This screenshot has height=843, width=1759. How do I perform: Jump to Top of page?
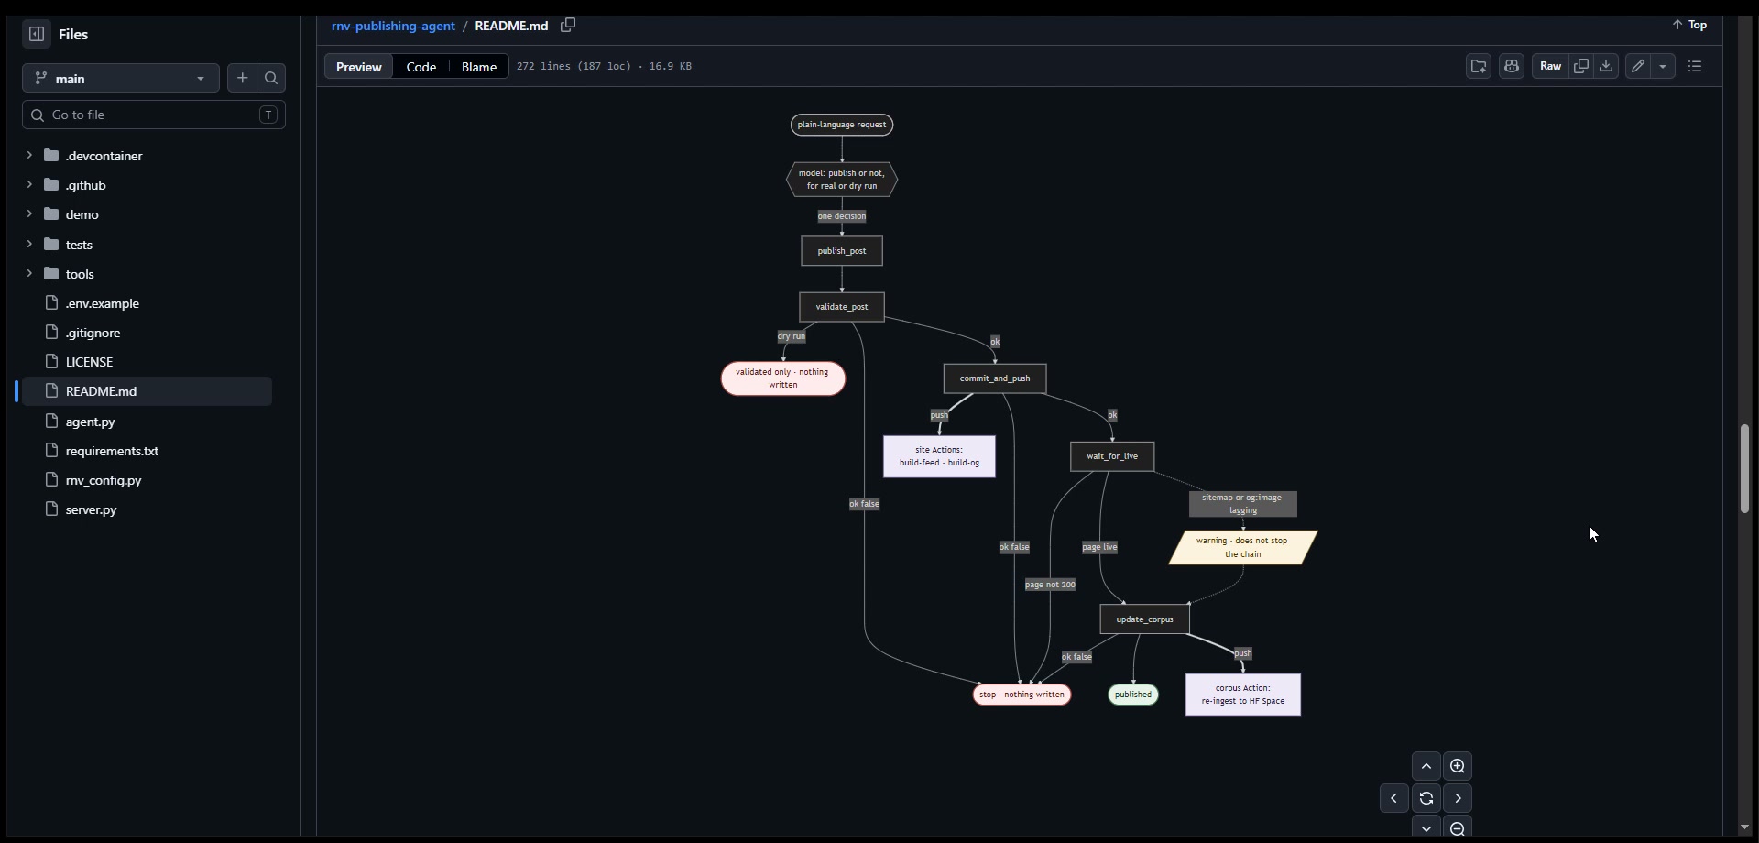[x=1690, y=25]
